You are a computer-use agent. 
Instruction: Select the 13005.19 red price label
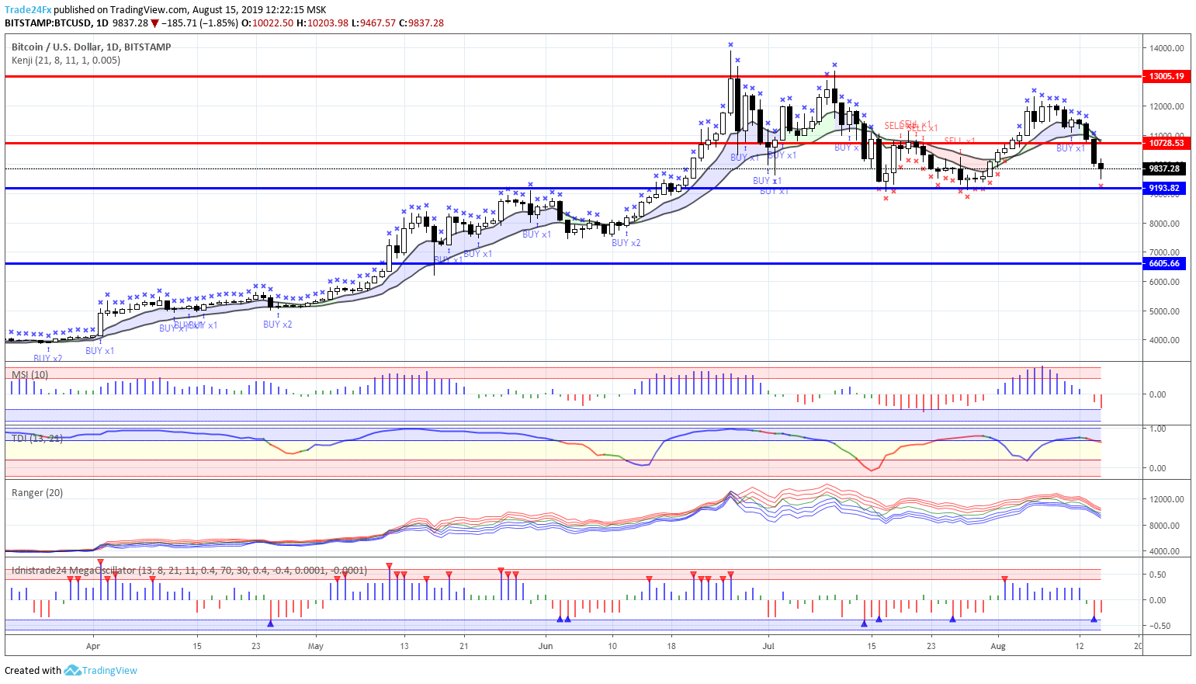tap(1166, 76)
